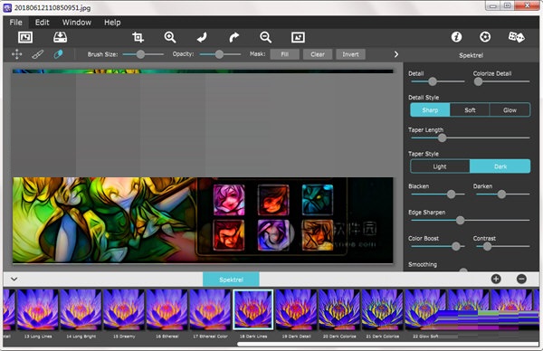543x351 pixels.
Task: Click the undo arrow icon
Action: (202, 37)
